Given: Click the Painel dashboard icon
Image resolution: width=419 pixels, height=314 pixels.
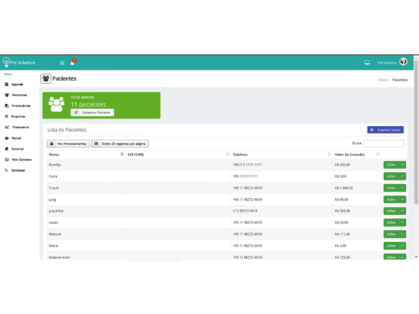Looking at the screenshot, I should pyautogui.click(x=7, y=138).
